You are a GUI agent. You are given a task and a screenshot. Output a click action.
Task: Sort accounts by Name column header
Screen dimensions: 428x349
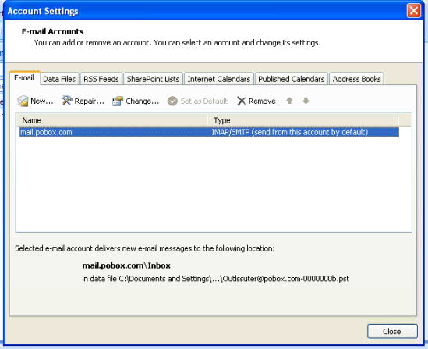112,120
